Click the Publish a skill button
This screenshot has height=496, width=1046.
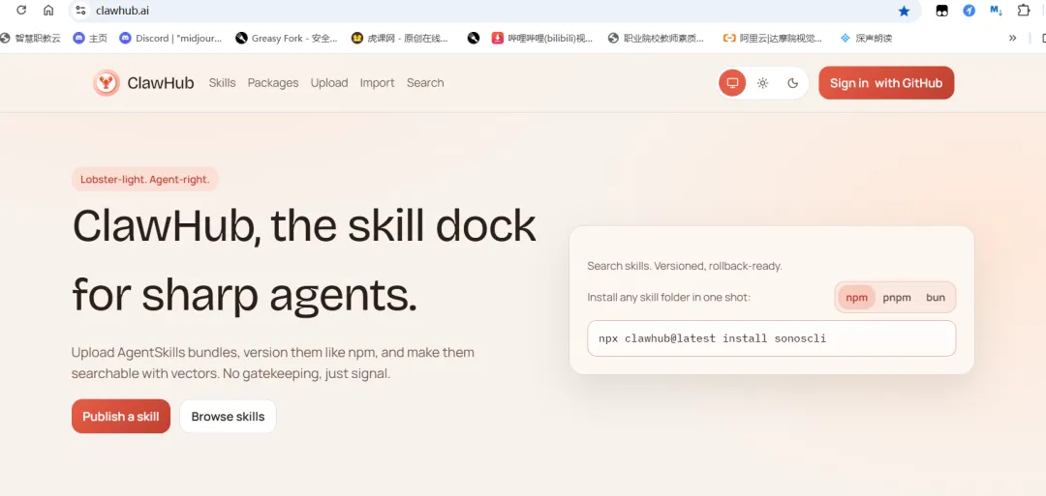tap(121, 416)
